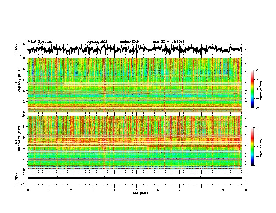Click the "4" kHz tick on ch.1 spectrogram
The width and height of the screenshot is (276, 213).
pyautogui.click(x=24, y=91)
